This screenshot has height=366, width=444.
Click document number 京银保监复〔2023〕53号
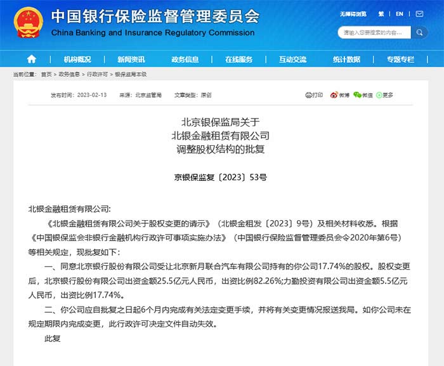[x=220, y=178]
